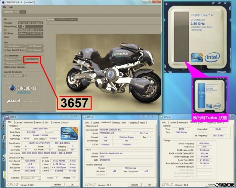The height and width of the screenshot is (188, 236).
Task: Open CPU tab in right CPU-Z window
Action: pos(164,122)
